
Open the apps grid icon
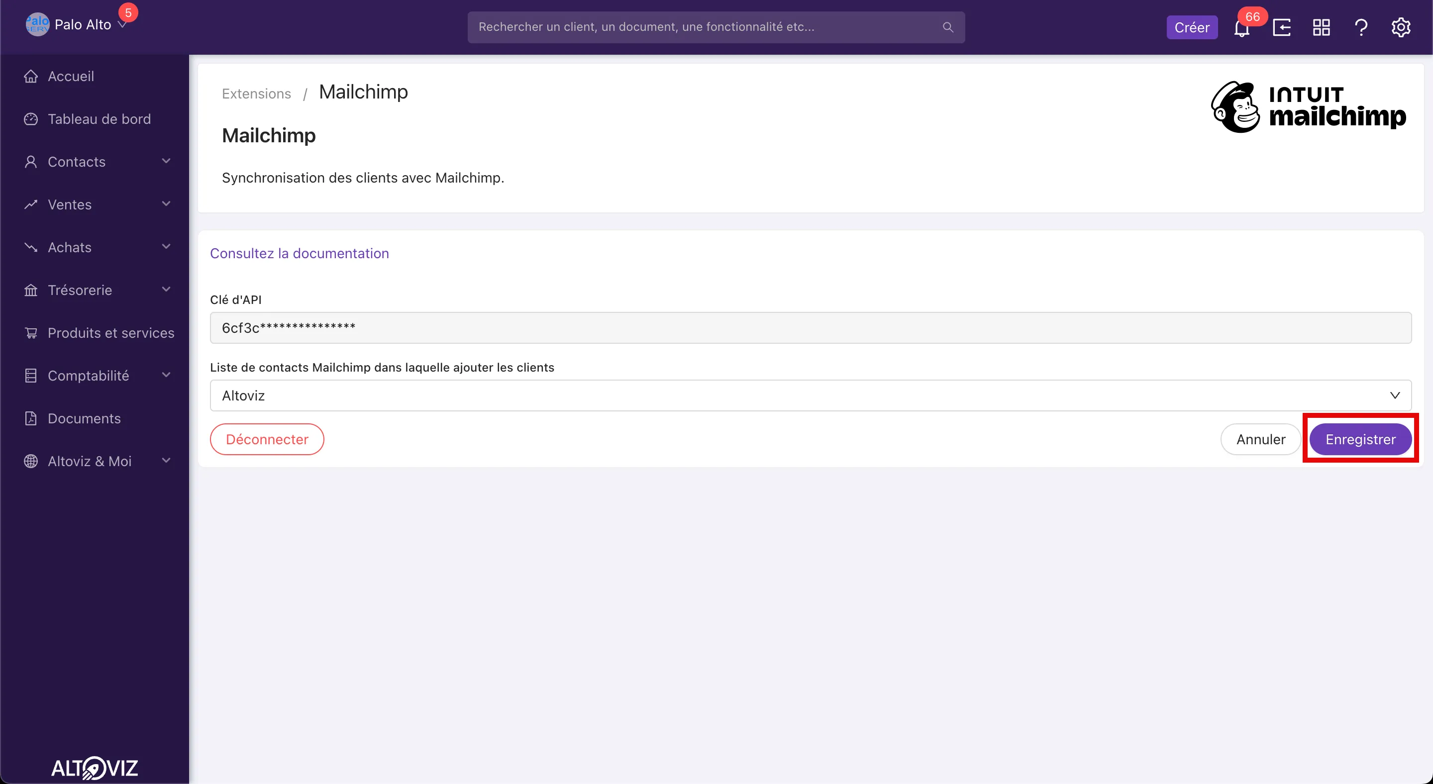pyautogui.click(x=1321, y=27)
